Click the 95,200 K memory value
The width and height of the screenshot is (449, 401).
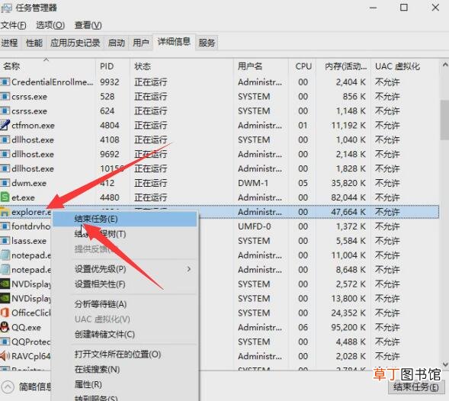point(348,327)
